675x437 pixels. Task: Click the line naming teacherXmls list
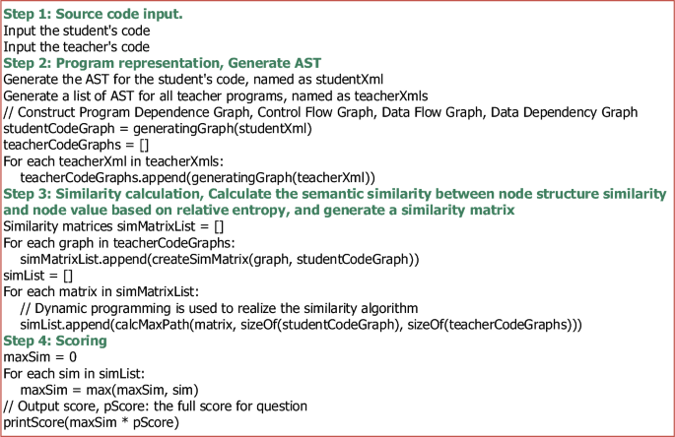tap(216, 95)
